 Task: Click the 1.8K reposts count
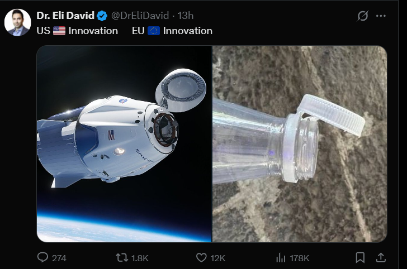pos(140,258)
